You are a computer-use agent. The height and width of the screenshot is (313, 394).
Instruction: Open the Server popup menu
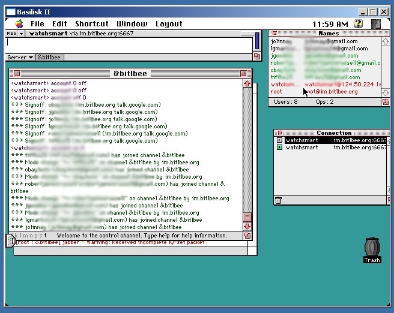pyautogui.click(x=20, y=57)
